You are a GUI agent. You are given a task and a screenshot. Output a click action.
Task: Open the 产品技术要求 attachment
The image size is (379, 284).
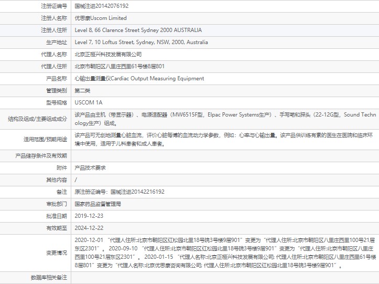90,168
